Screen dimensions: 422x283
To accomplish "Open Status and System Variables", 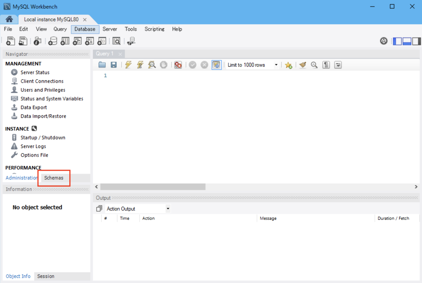I will [x=47, y=99].
